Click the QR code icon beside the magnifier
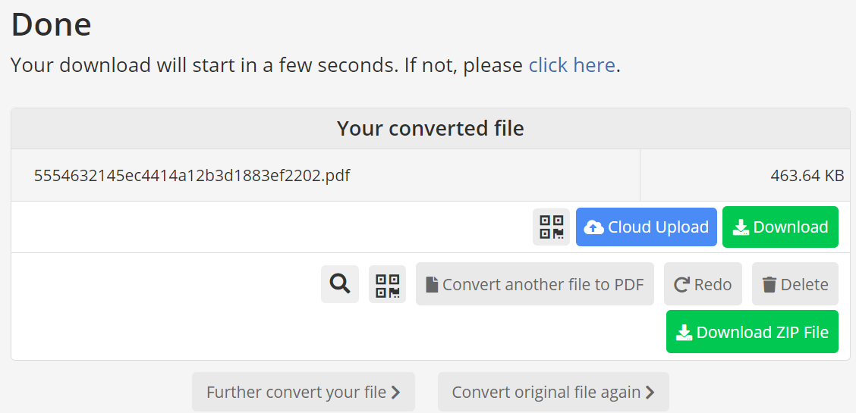Viewport: 856px width, 413px height. coord(387,284)
